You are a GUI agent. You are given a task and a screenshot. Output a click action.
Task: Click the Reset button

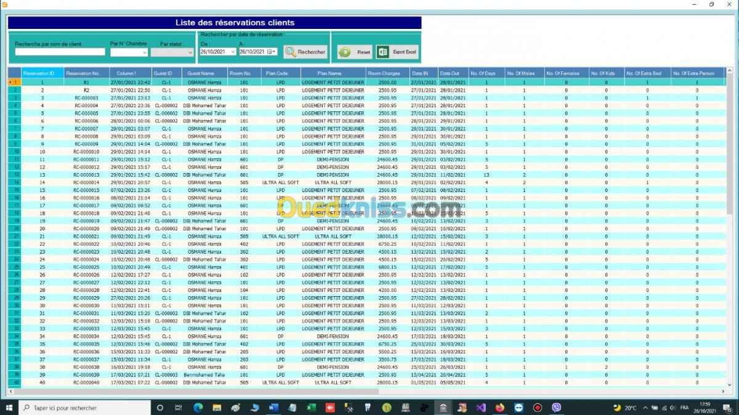pyautogui.click(x=355, y=52)
